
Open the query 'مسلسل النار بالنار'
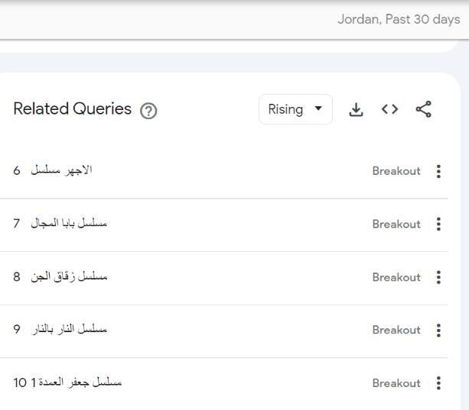(x=69, y=329)
